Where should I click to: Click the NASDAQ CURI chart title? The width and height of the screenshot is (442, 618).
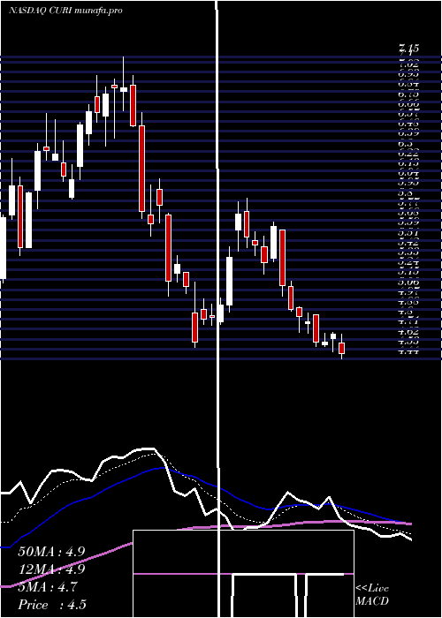(x=65, y=11)
